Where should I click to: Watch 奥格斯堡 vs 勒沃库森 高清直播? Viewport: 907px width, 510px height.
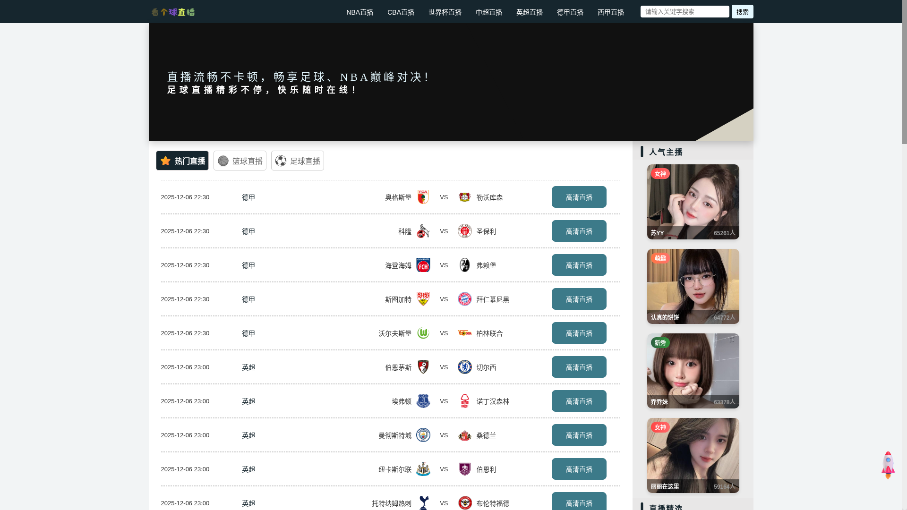coord(579,197)
